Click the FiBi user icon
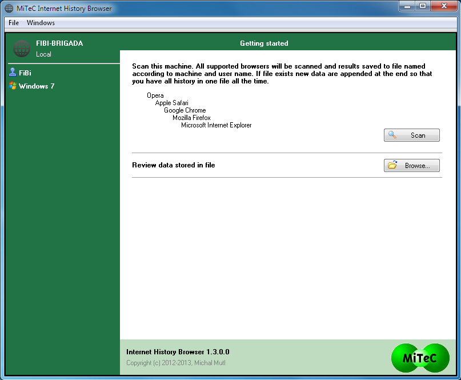The height and width of the screenshot is (380, 461). point(13,73)
